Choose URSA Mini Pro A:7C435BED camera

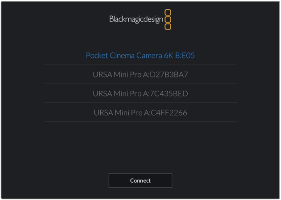pyautogui.click(x=140, y=93)
